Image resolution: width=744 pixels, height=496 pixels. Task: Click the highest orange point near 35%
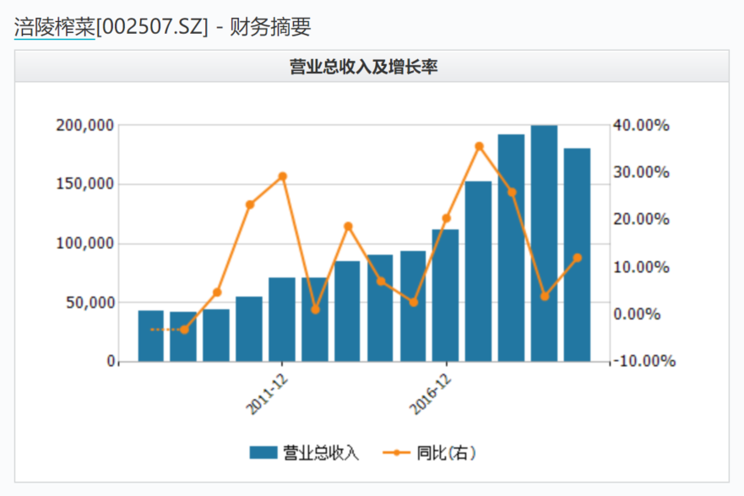pos(479,146)
